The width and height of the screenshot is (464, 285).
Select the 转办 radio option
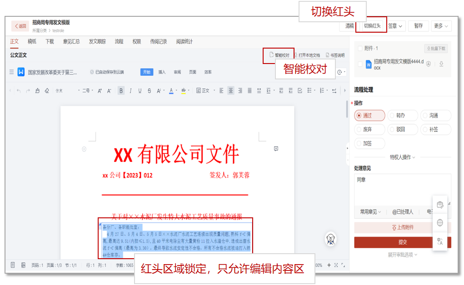pos(403,115)
